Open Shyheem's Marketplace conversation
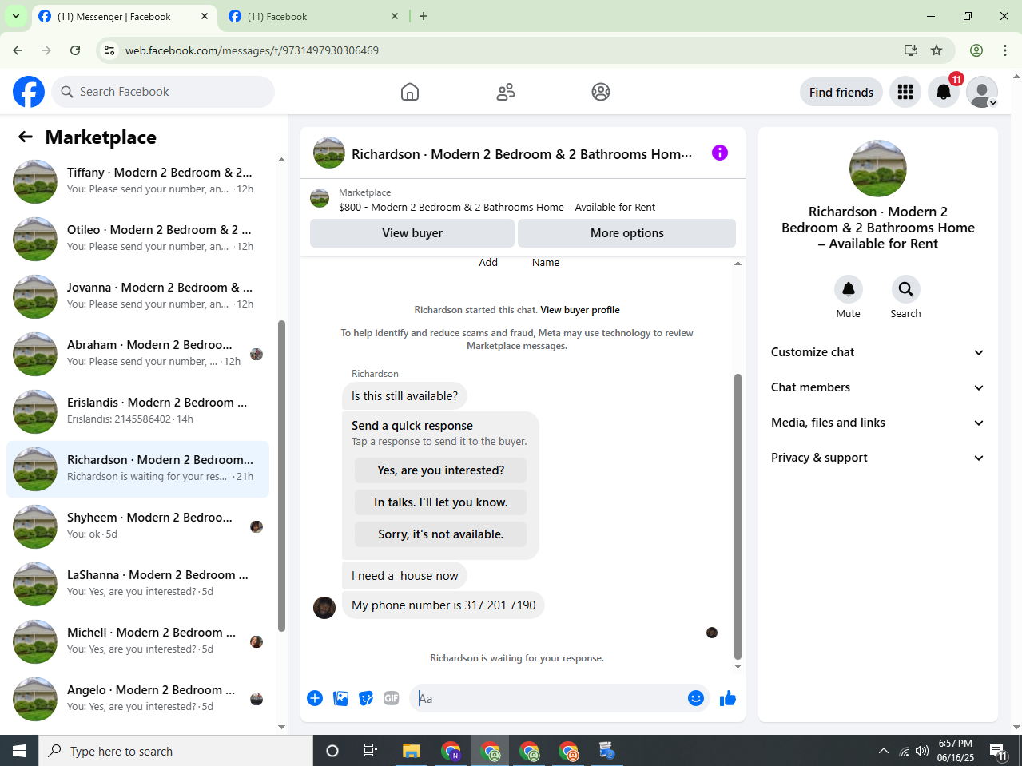Screen dimensions: 1022x766 click(x=137, y=526)
